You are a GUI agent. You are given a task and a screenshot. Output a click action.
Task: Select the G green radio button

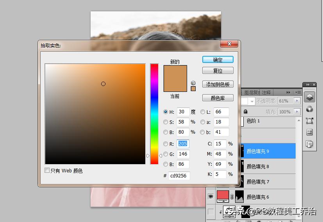coord(166,154)
